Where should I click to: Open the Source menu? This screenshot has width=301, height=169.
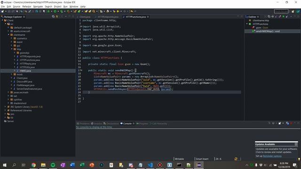pos(16,7)
